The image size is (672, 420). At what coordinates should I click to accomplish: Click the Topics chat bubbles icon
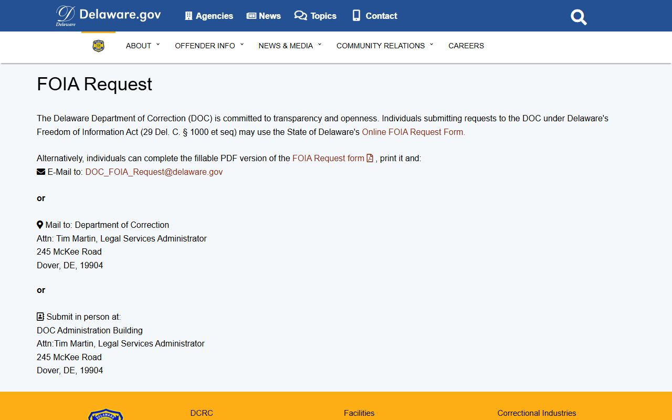click(300, 16)
